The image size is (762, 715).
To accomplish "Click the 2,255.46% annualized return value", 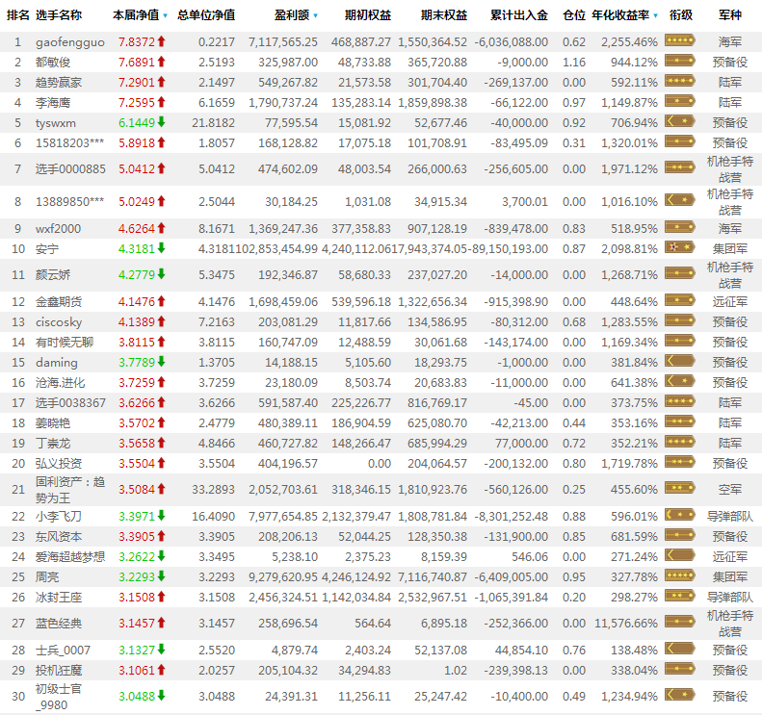I will [x=629, y=42].
